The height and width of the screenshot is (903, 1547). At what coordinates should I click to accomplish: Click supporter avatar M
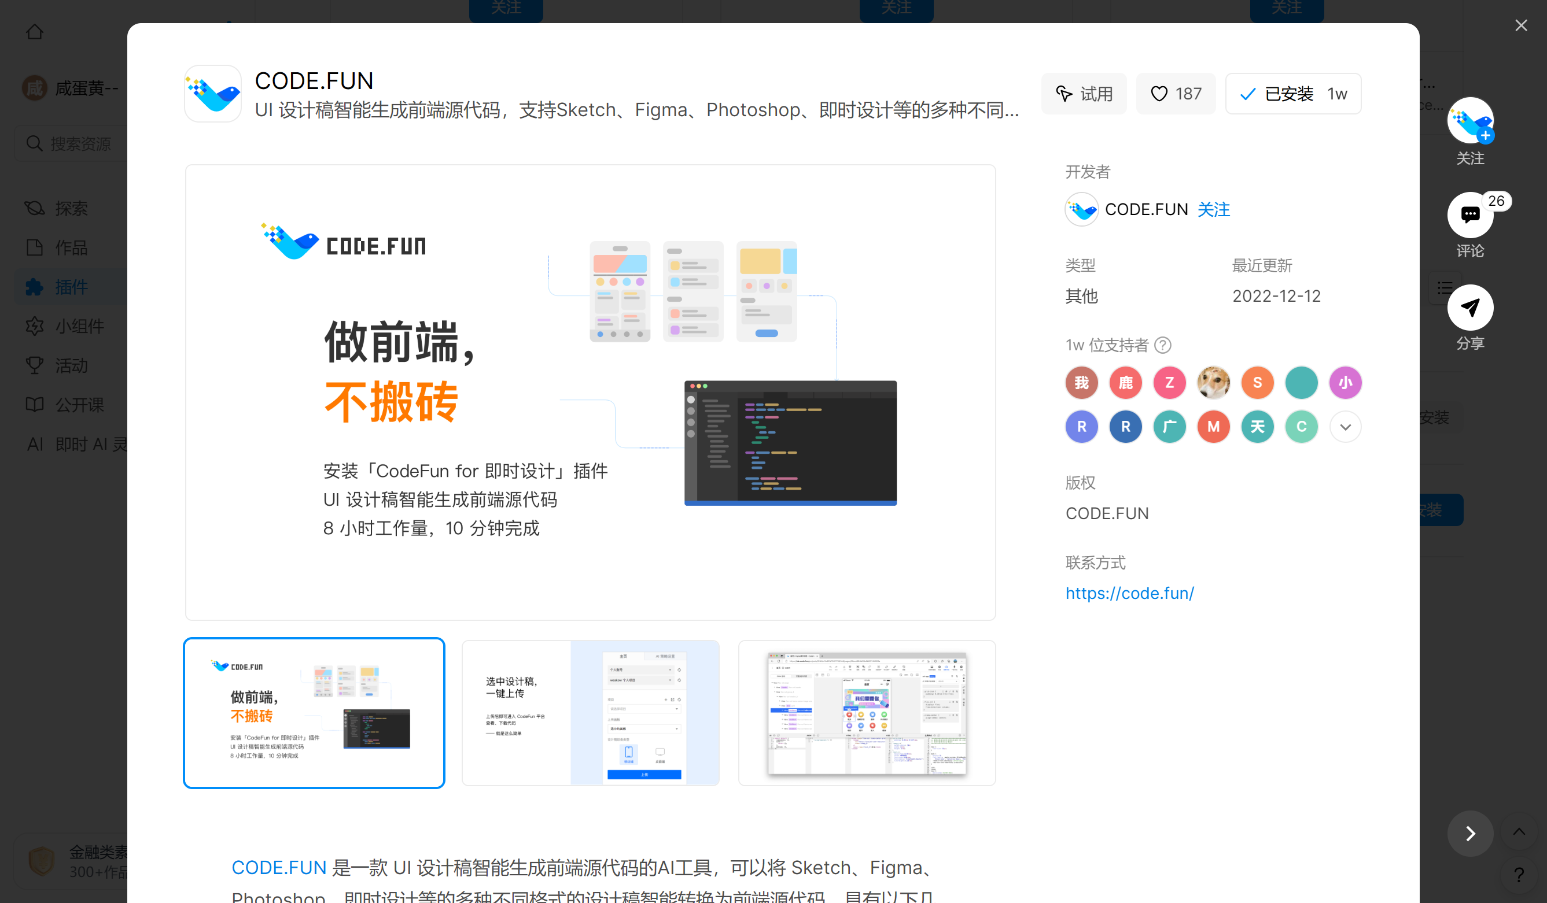1213,426
